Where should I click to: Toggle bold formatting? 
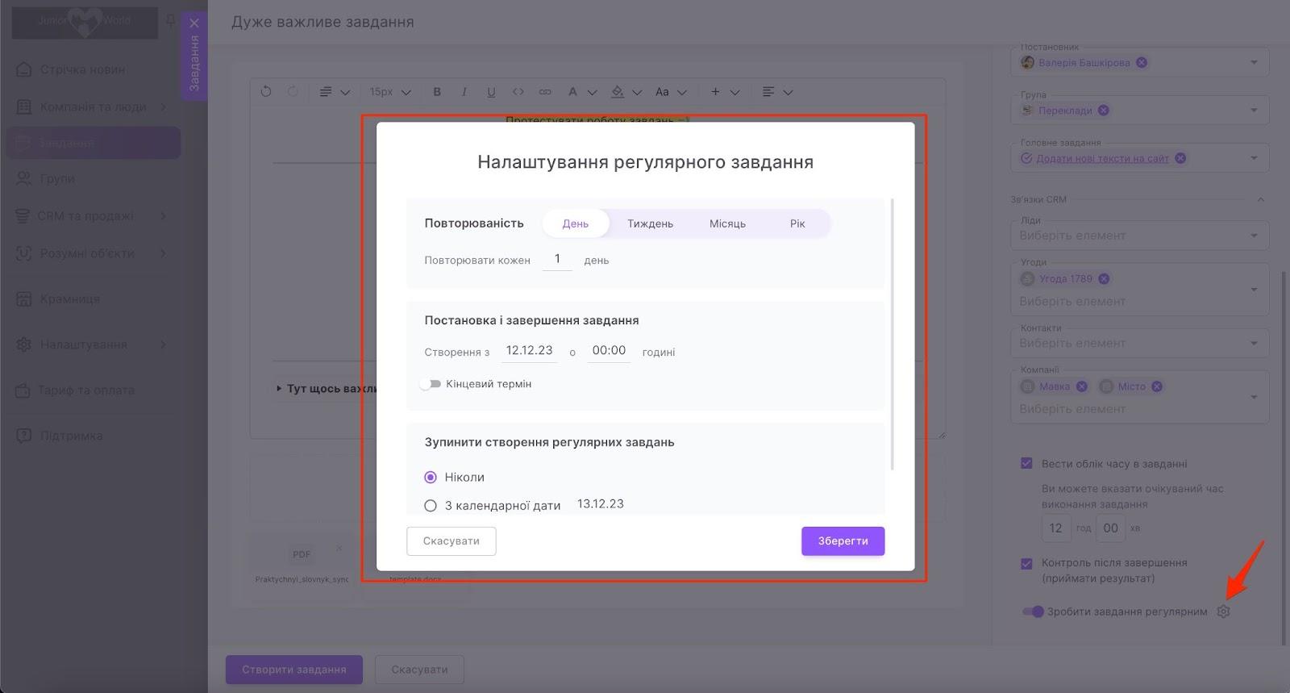click(437, 92)
